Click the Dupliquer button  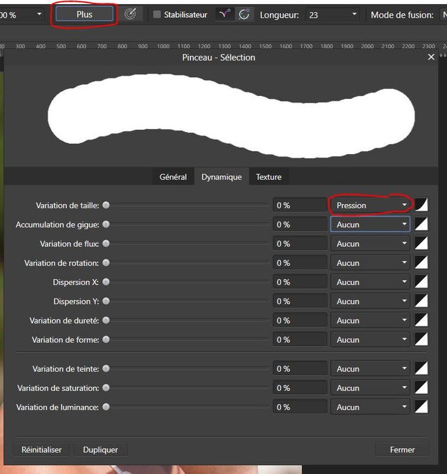pyautogui.click(x=101, y=450)
